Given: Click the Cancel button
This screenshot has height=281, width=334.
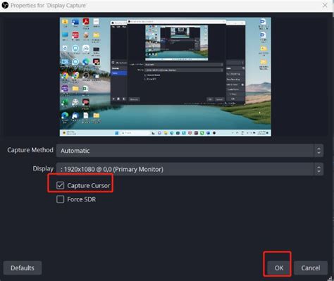Looking at the screenshot, I should point(311,268).
